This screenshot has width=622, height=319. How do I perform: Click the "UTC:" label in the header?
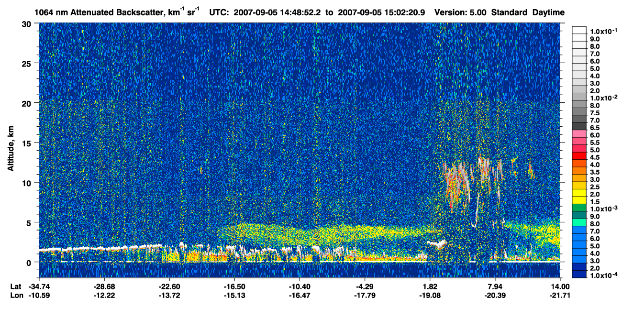coord(220,12)
